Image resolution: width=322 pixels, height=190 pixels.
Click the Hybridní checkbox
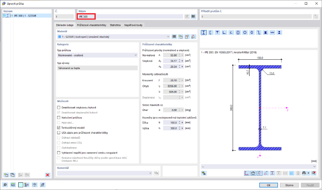click(x=59, y=123)
